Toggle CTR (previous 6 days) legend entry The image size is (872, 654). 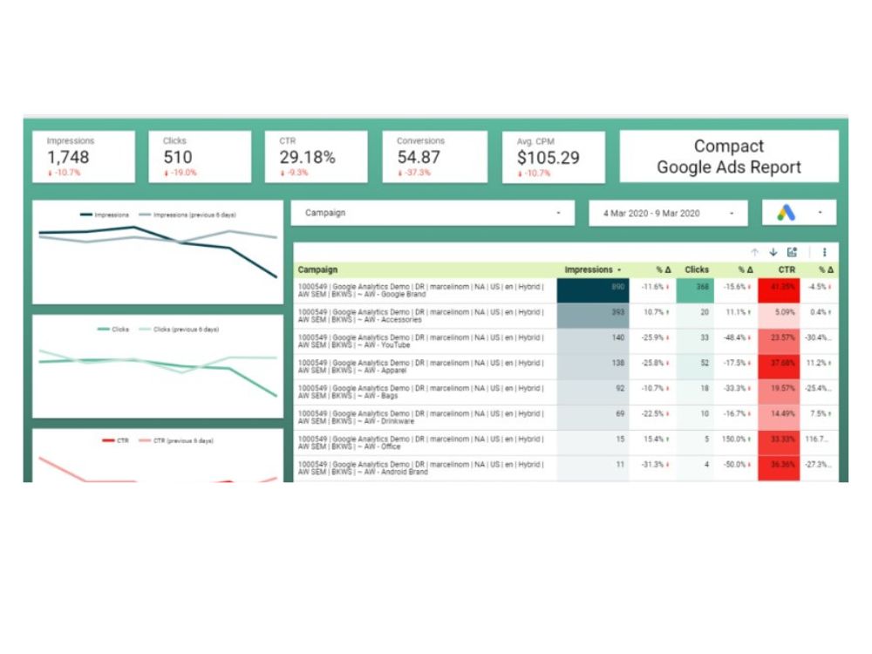[x=176, y=440]
